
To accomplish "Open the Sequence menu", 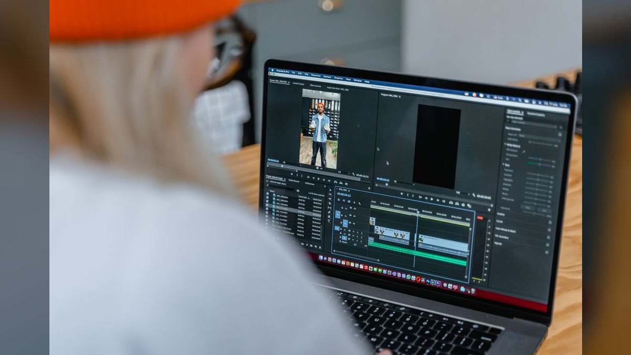I will tap(315, 75).
